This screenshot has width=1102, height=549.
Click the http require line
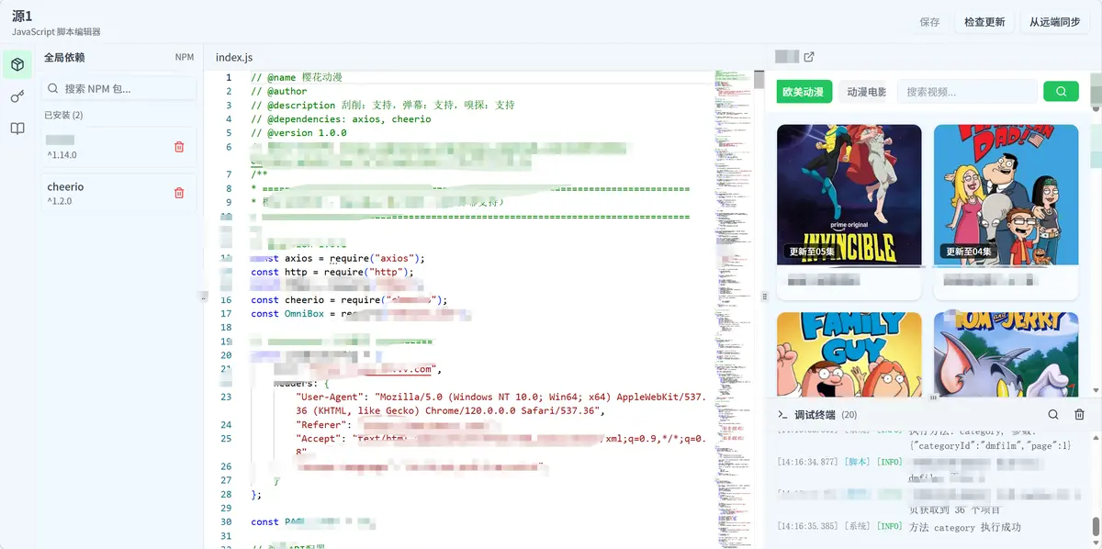332,273
